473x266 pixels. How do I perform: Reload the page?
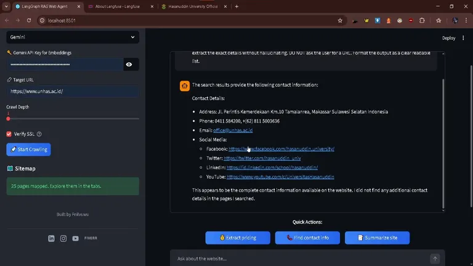[x=29, y=20]
